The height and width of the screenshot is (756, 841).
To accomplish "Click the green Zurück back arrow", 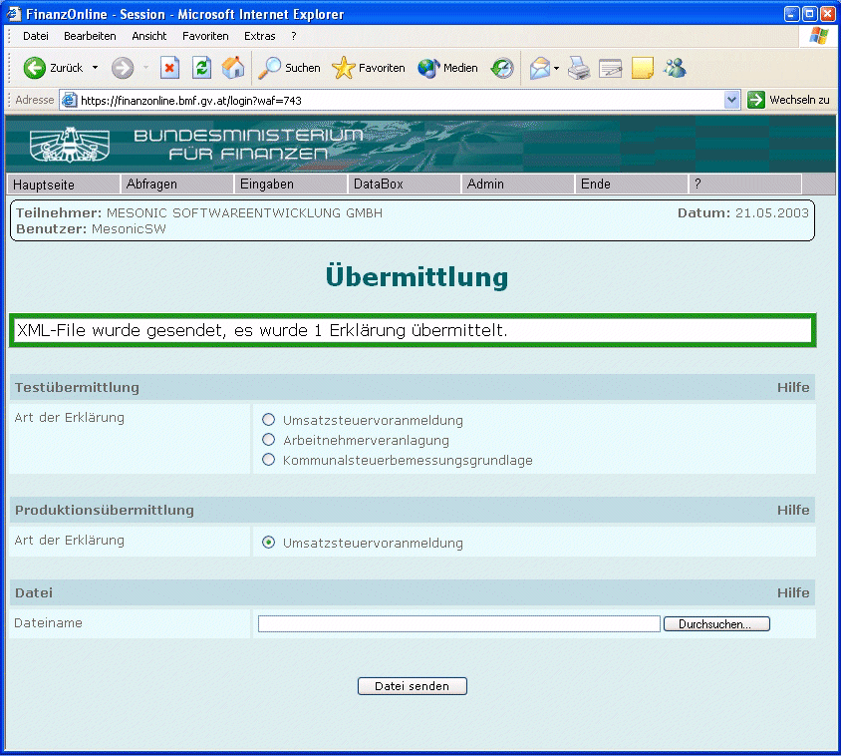I will click(35, 68).
